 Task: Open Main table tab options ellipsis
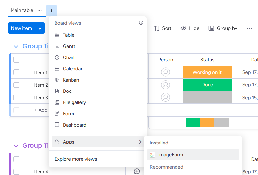pyautogui.click(x=39, y=10)
